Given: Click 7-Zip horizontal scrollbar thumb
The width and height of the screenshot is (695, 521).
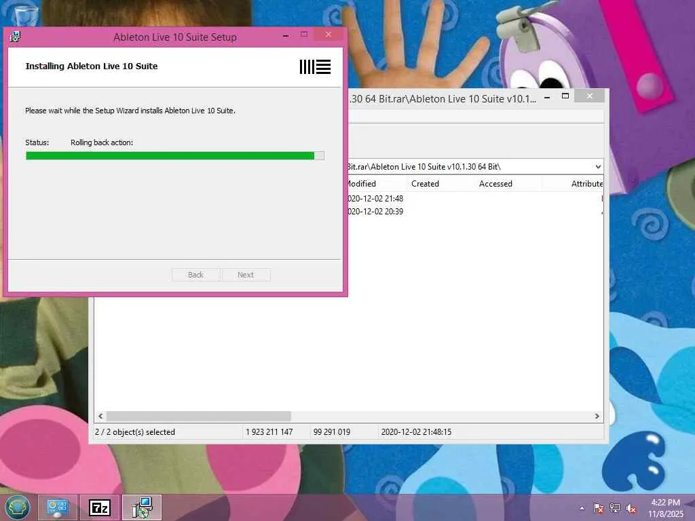Looking at the screenshot, I should [x=199, y=416].
